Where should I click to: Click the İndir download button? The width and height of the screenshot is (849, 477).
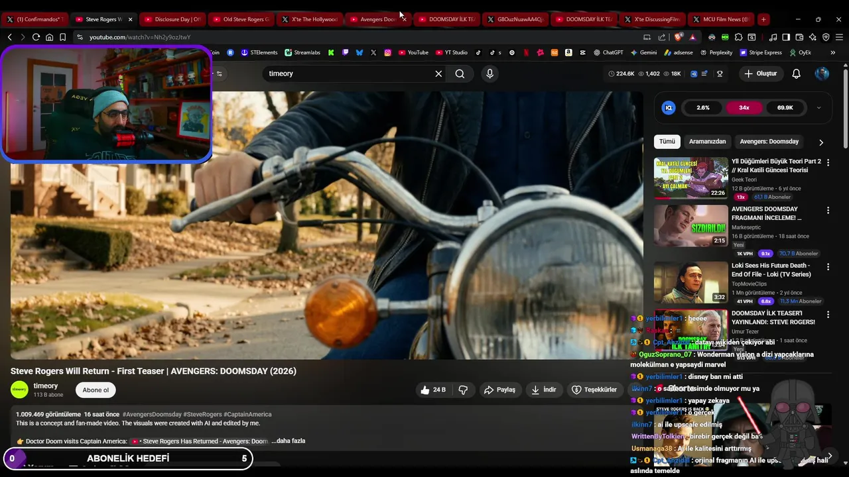(x=543, y=390)
